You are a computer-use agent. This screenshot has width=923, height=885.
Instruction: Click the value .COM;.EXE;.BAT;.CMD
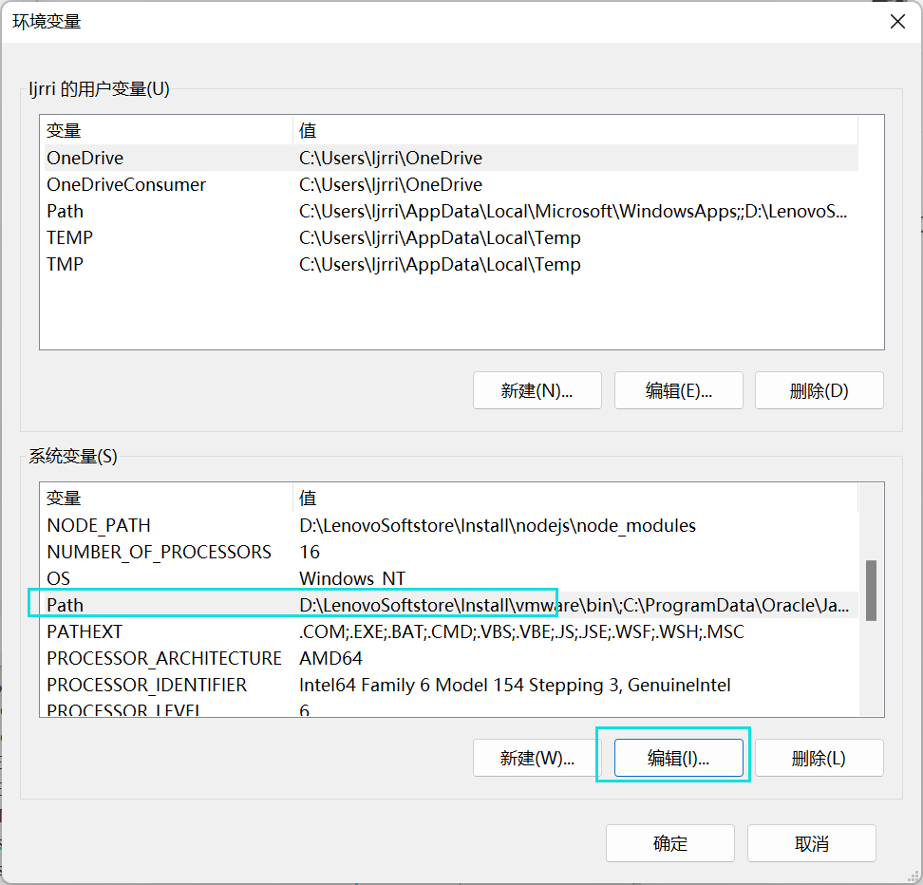click(x=521, y=631)
